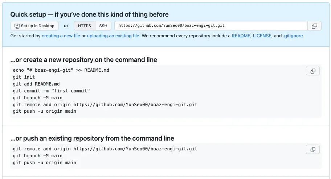Switch to the SSH clone URL
Image resolution: width=331 pixels, height=179 pixels.
click(x=103, y=26)
